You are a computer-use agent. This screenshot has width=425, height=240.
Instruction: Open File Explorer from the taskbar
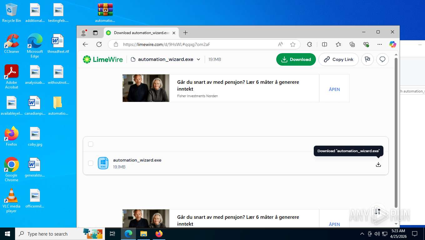click(143, 234)
